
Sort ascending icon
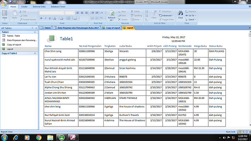(147, 12)
